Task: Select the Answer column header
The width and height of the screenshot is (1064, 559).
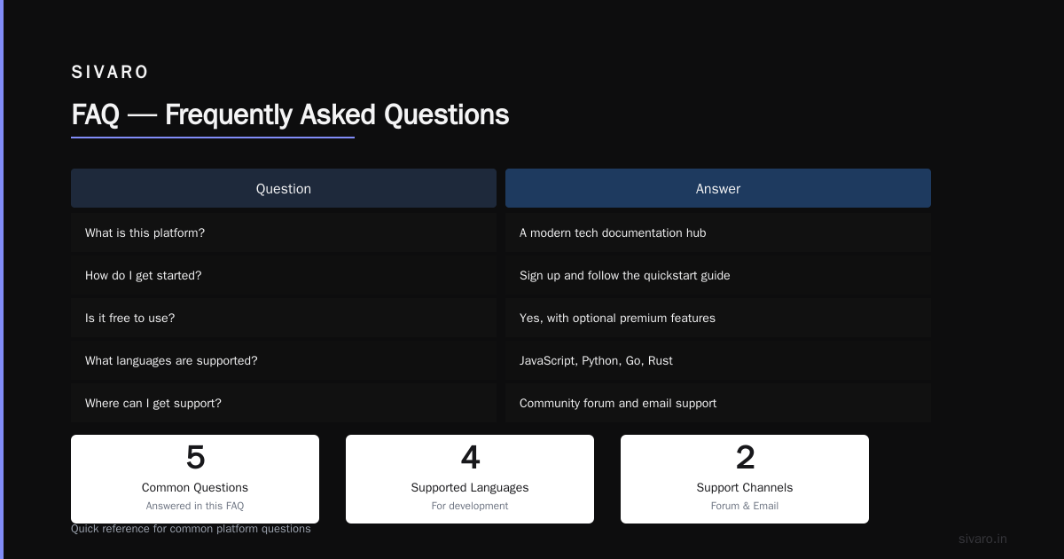Action: [x=718, y=188]
